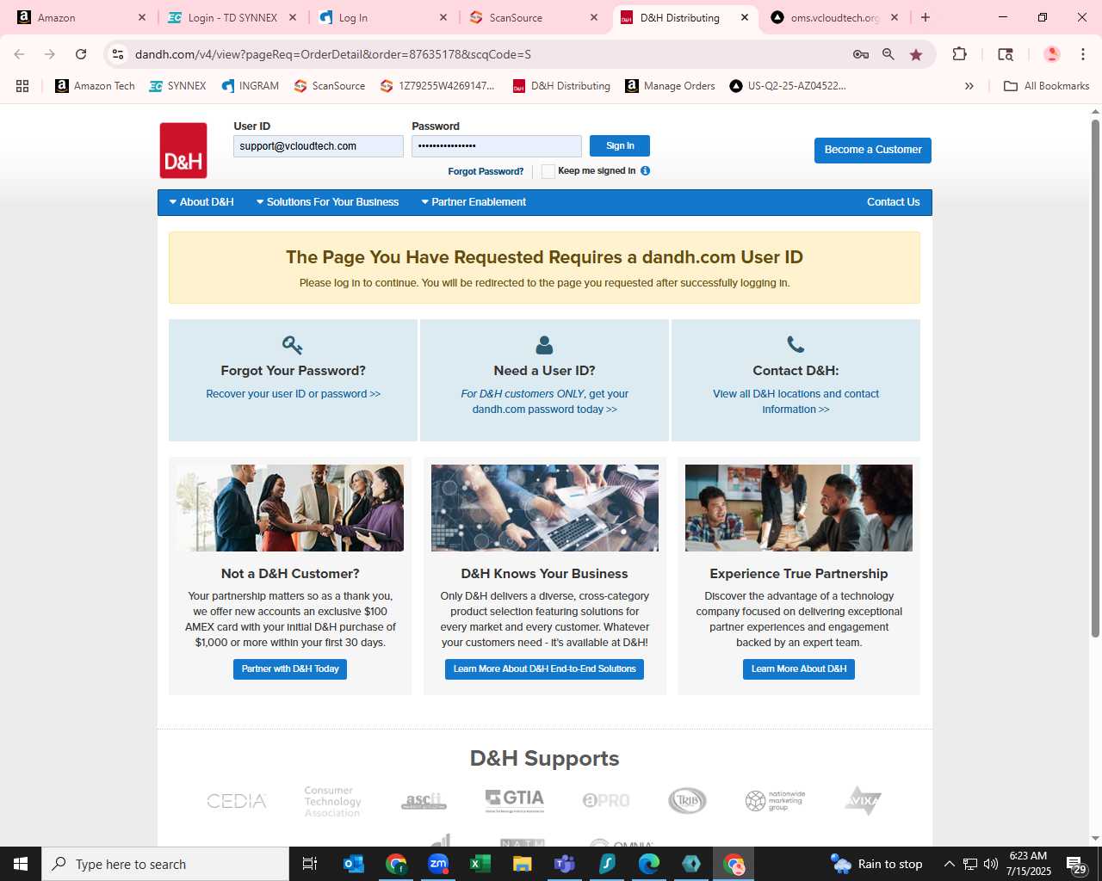This screenshot has width=1102, height=881.
Task: Click the handshake business people image
Action: click(x=290, y=508)
